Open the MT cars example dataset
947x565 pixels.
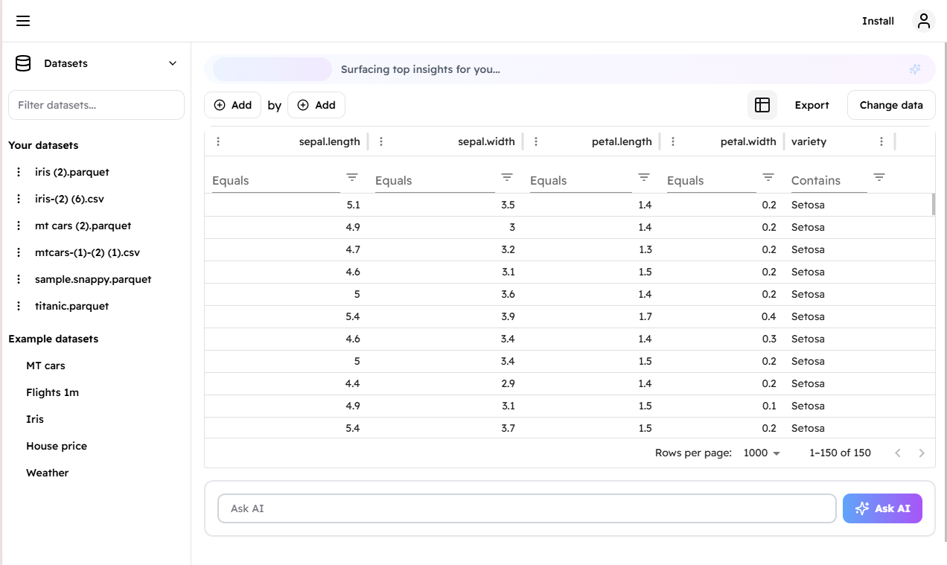pyautogui.click(x=45, y=366)
